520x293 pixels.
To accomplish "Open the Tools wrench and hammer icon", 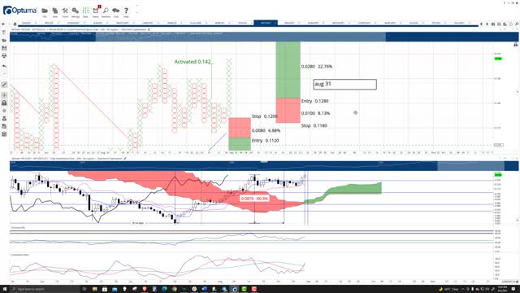I will 65,11.
